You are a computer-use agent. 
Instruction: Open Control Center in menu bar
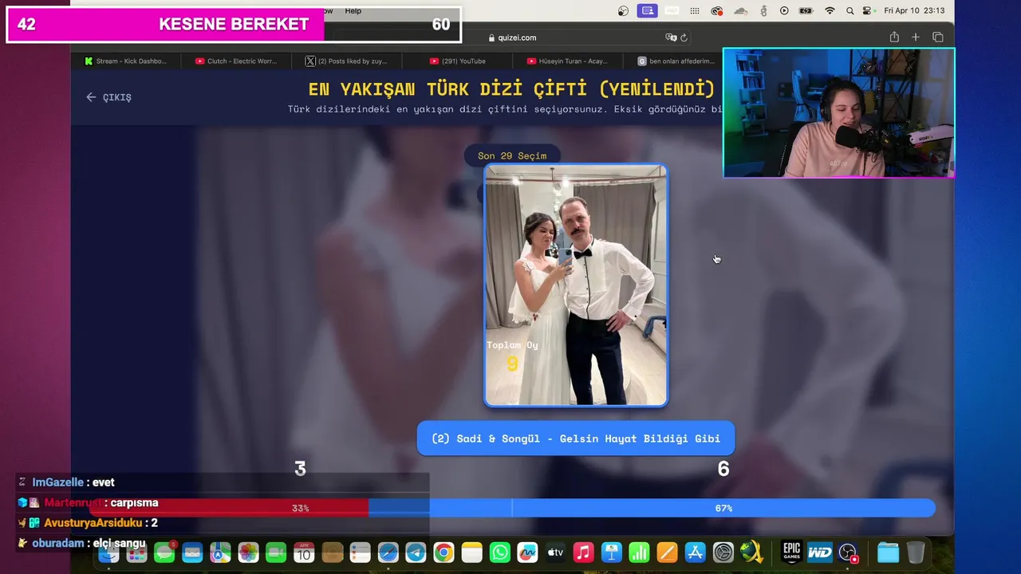pyautogui.click(x=867, y=11)
